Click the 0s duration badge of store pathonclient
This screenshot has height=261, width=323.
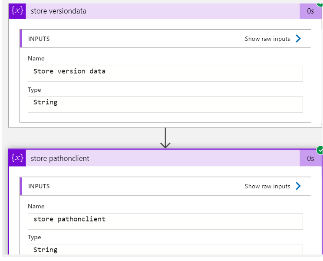click(x=310, y=158)
